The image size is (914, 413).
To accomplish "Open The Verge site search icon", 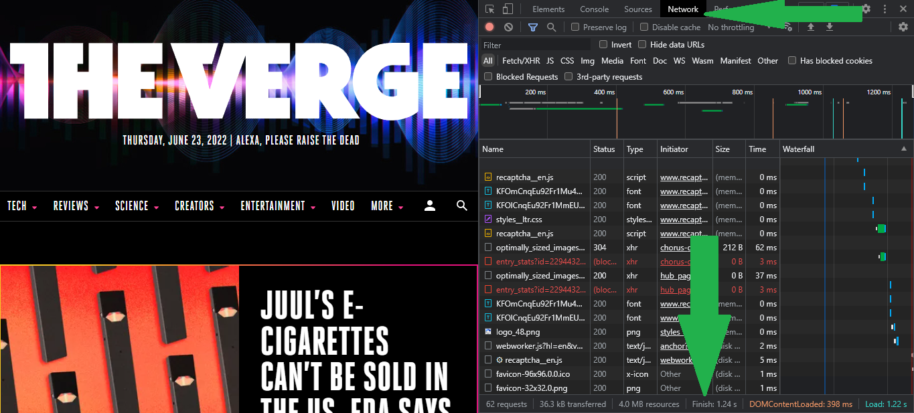I will pyautogui.click(x=462, y=205).
